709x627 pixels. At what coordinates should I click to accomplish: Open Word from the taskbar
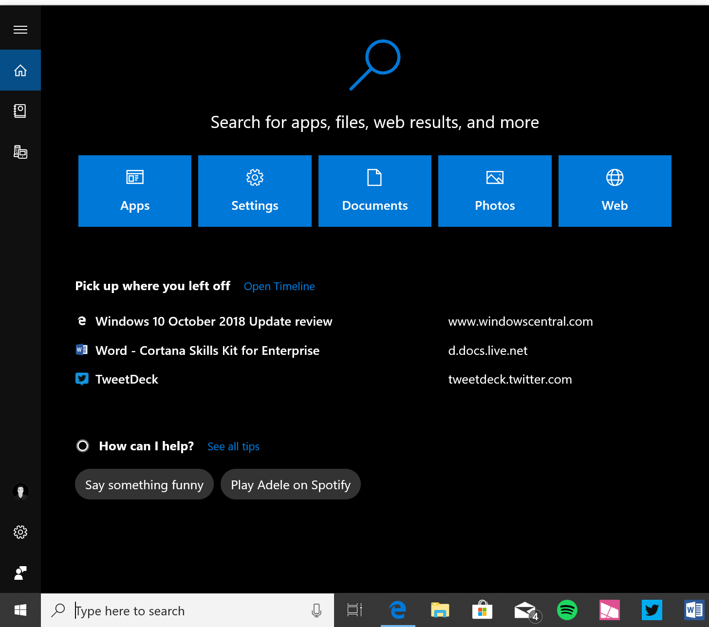tap(694, 610)
